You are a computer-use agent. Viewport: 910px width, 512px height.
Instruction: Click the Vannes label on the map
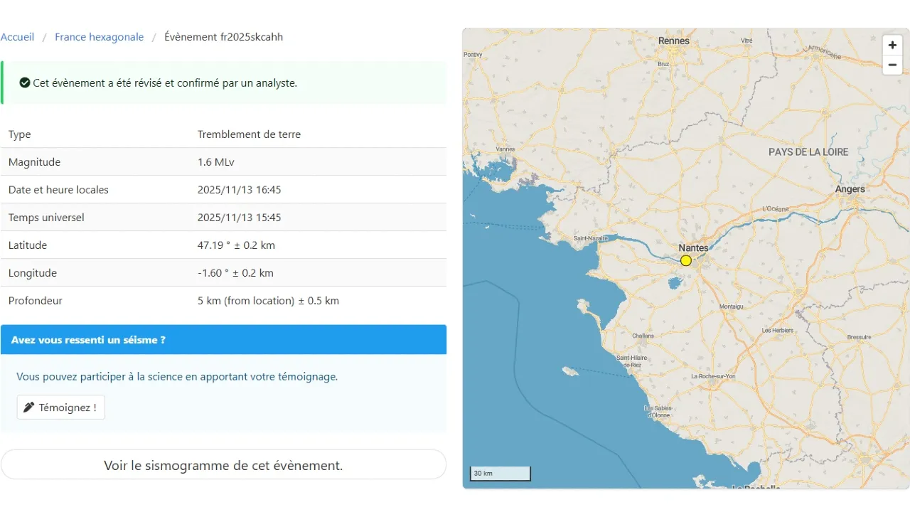[x=505, y=149]
